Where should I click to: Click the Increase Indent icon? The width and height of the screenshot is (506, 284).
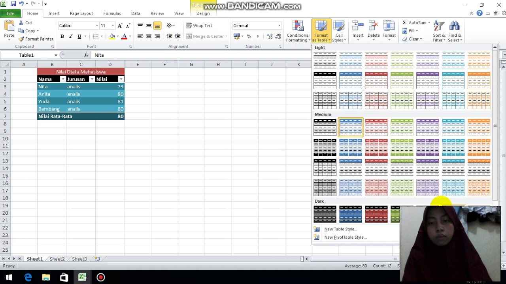click(x=177, y=36)
